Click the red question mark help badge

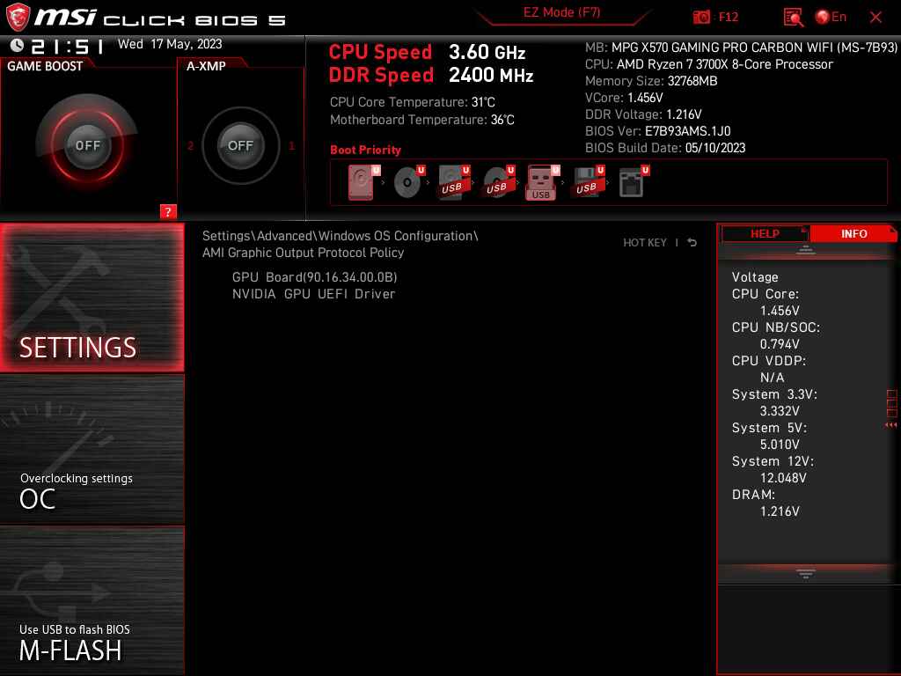[x=169, y=211]
